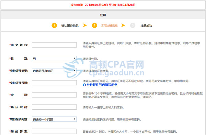Click the 密码 password input field

click(54, 95)
